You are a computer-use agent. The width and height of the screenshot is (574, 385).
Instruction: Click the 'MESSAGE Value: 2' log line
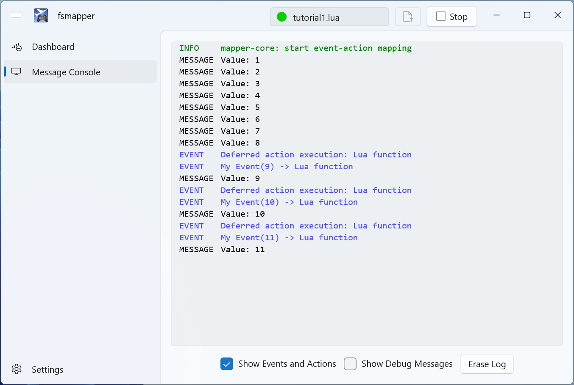(220, 72)
